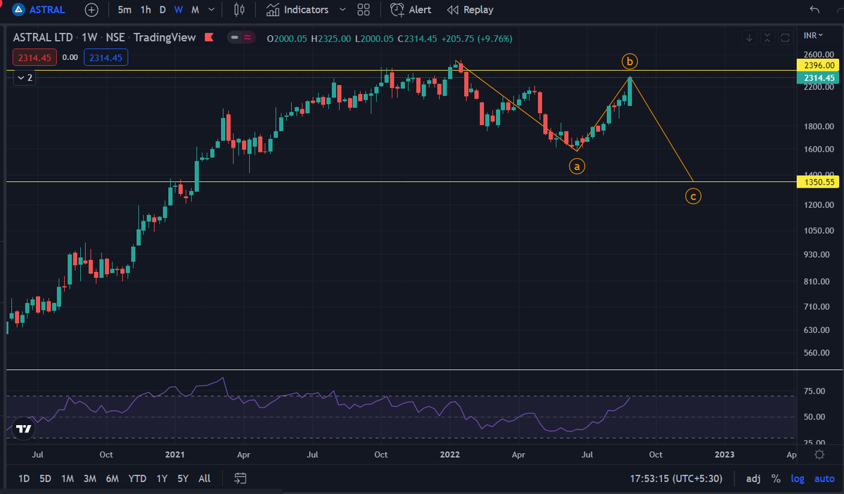Screen dimensions: 844x494
Task: Move pane down arrow icon
Action: pos(749,37)
